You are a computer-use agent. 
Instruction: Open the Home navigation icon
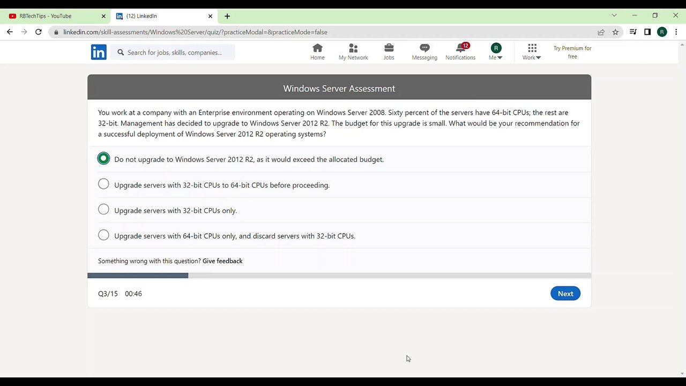pos(317,52)
